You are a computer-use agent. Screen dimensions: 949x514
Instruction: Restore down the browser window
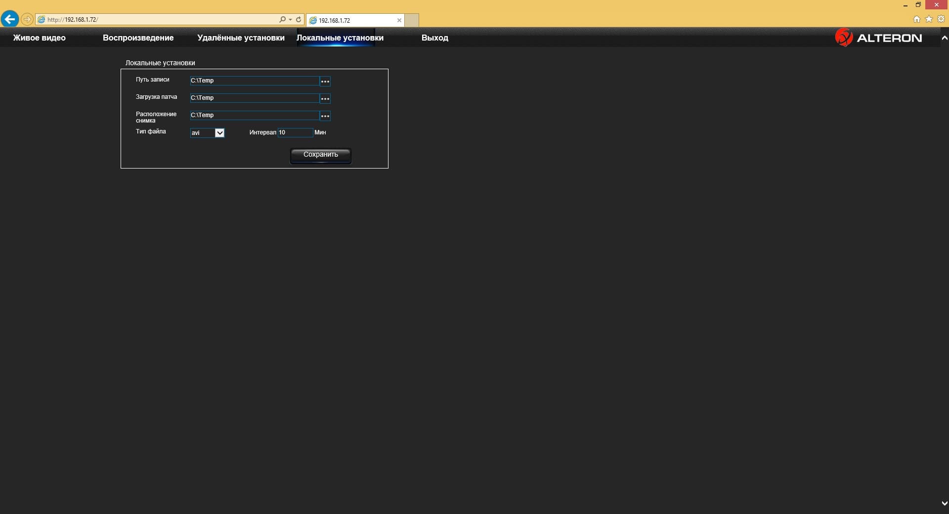[918, 4]
